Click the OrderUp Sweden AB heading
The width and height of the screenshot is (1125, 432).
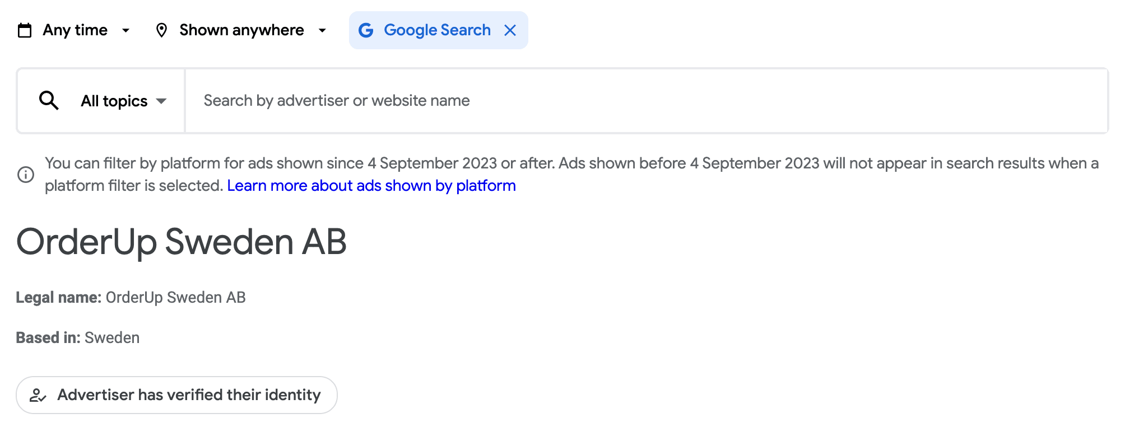182,242
